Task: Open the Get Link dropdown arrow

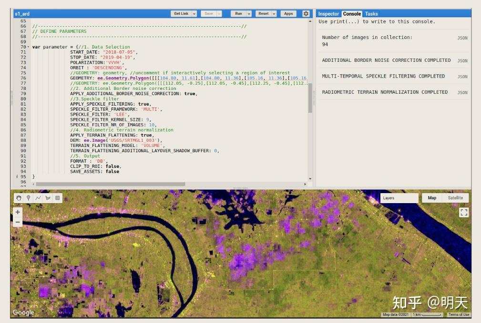Action: tap(194, 13)
